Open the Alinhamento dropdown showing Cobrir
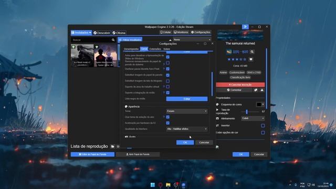The height and width of the screenshot is (189, 336). point(253,118)
